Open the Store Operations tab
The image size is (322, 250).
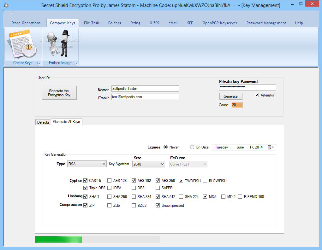point(26,23)
